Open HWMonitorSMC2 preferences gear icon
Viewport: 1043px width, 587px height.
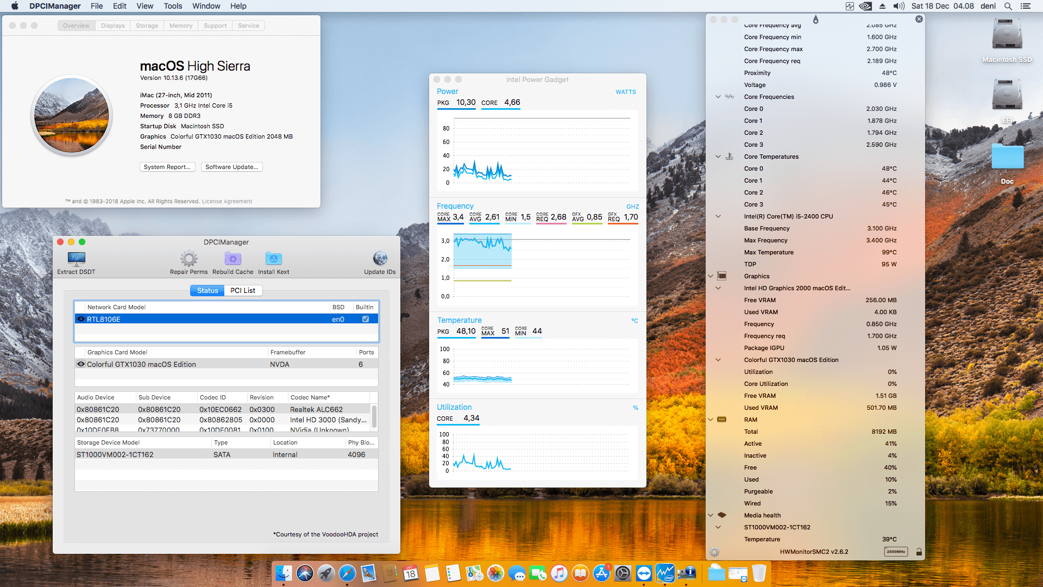coord(715,552)
